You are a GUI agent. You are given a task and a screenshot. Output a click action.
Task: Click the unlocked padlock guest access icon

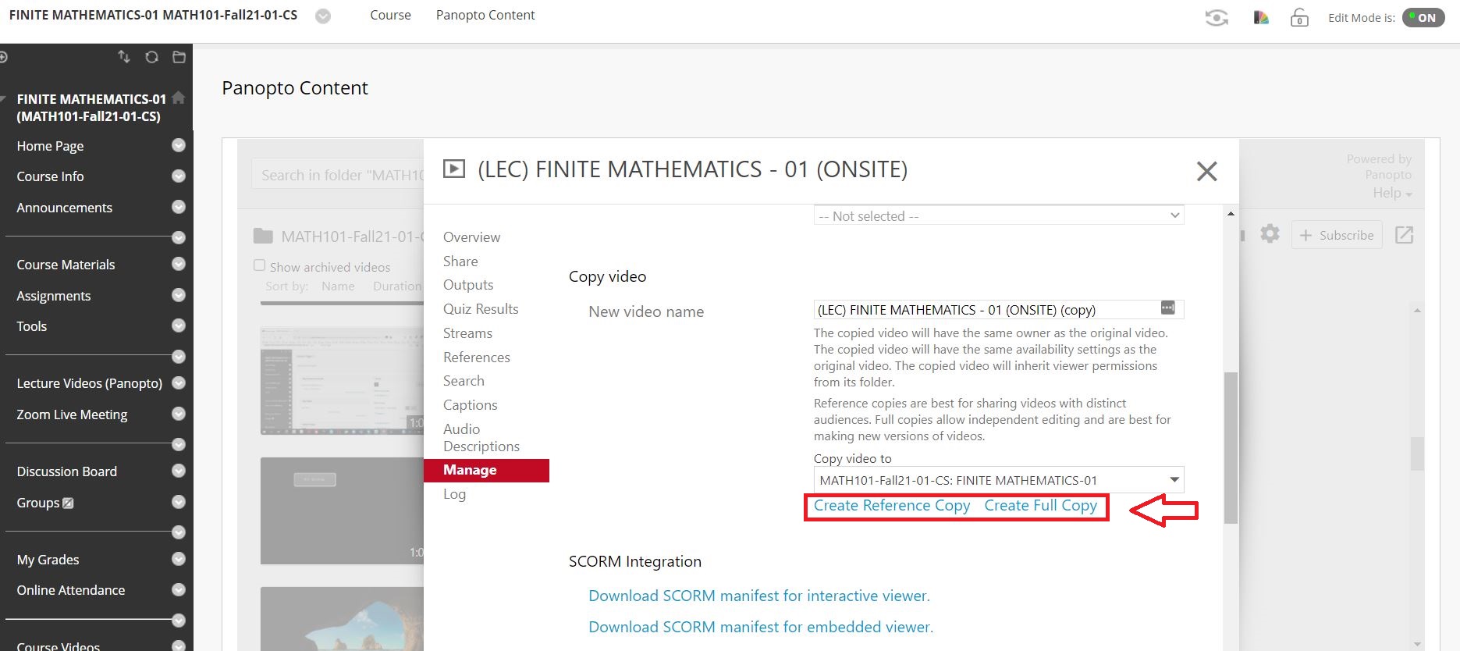pyautogui.click(x=1299, y=17)
